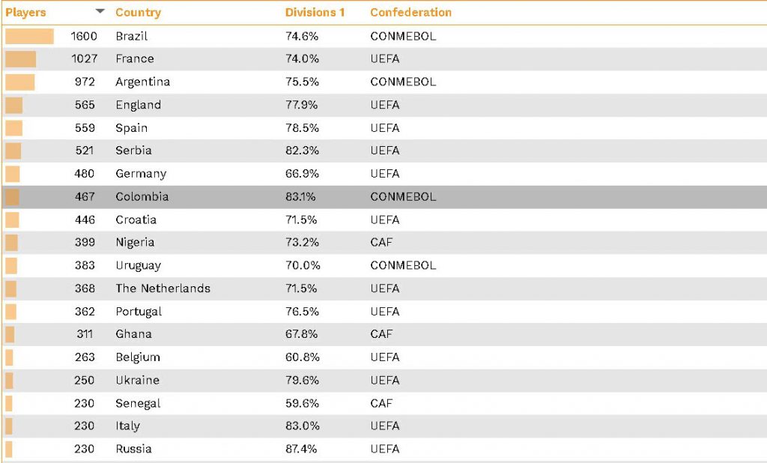Click Belgium's 60.8% division value

coord(302,357)
